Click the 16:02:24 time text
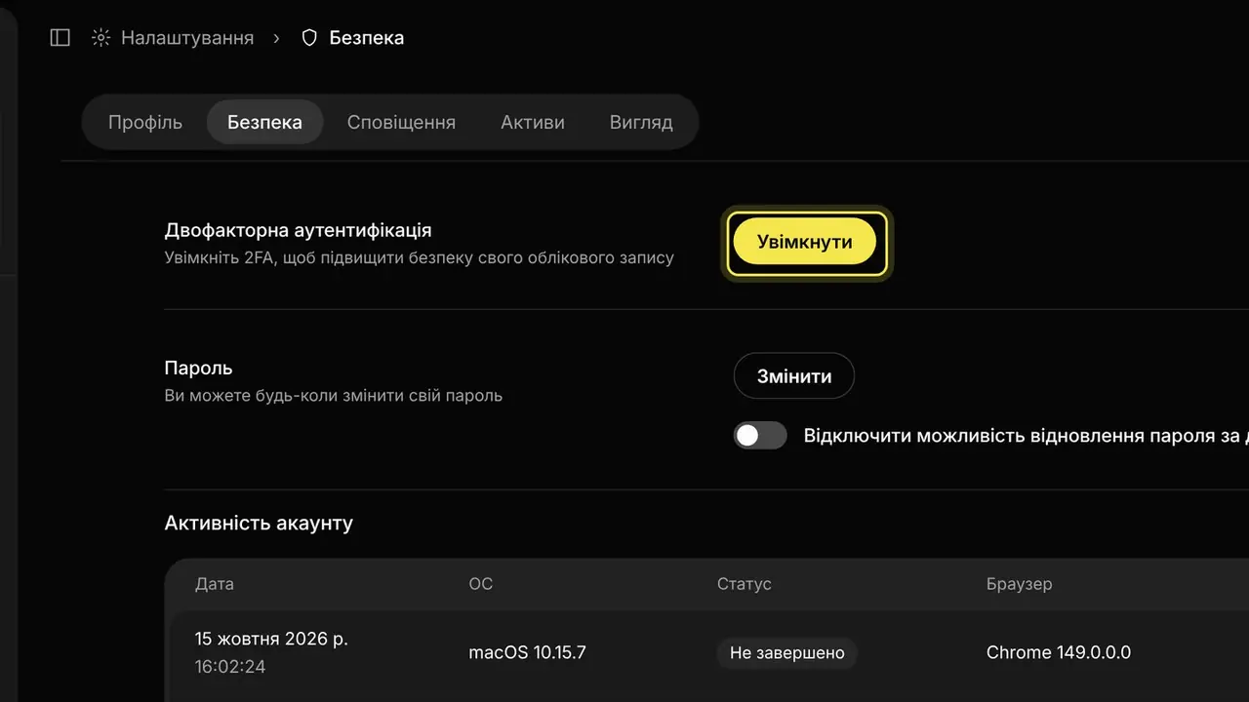Viewport: 1249px width, 702px height. tap(230, 667)
